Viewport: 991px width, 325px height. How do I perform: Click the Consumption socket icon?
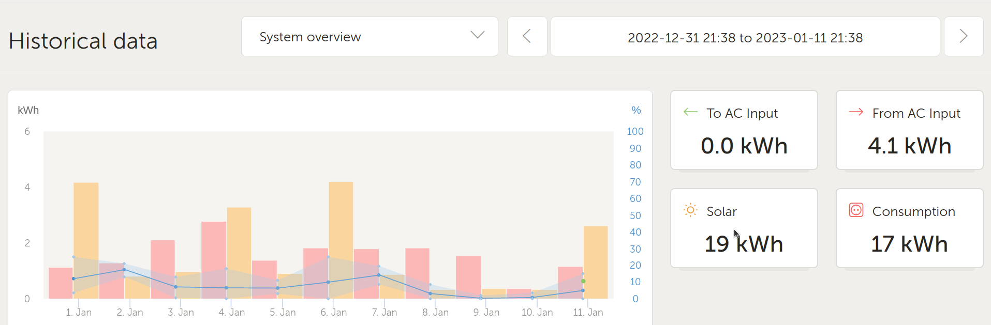point(856,210)
